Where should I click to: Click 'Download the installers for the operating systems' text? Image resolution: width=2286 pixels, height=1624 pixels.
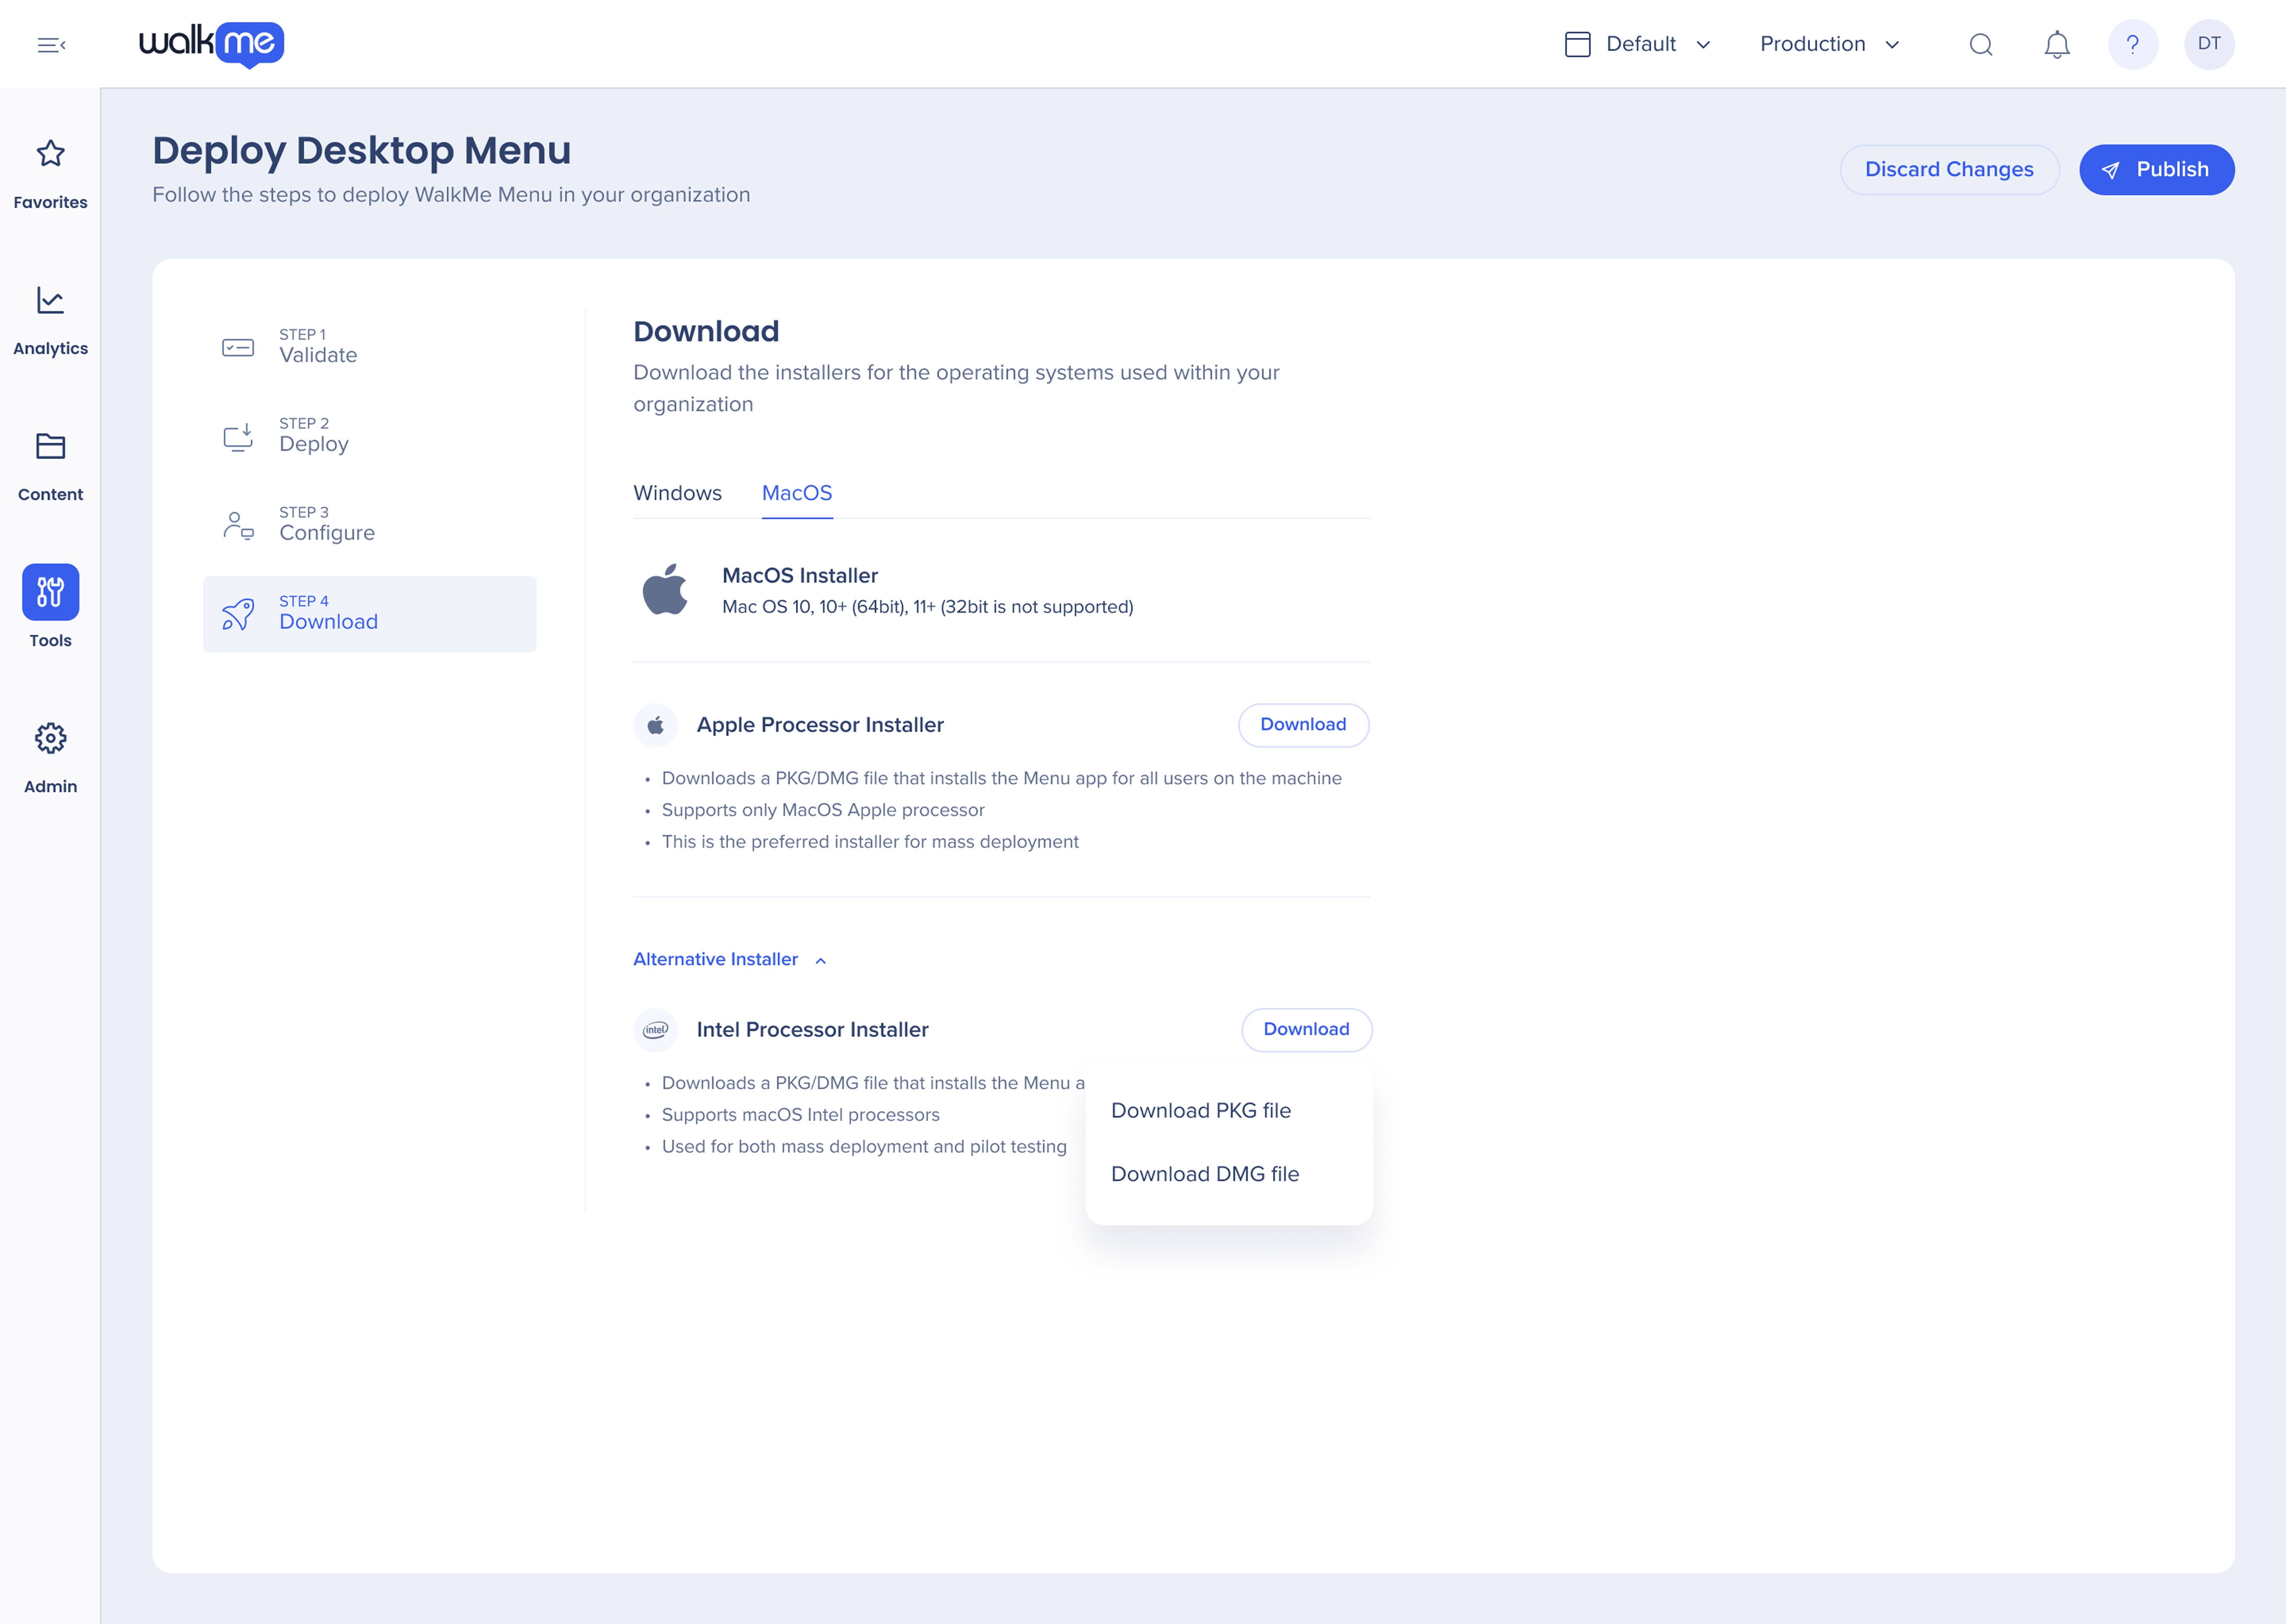point(956,388)
